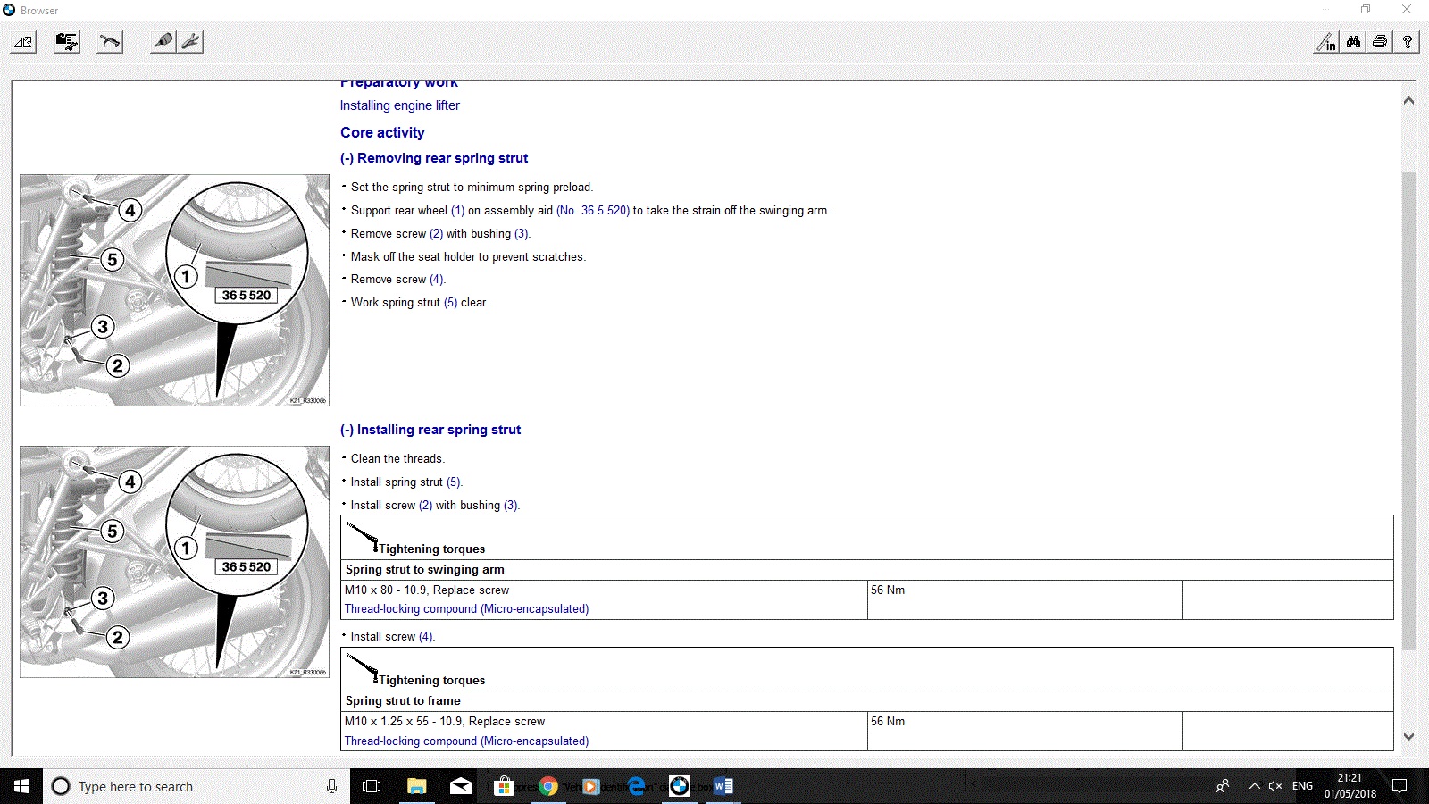Click the muted volume icon in tray
The height and width of the screenshot is (804, 1429).
(x=1275, y=786)
